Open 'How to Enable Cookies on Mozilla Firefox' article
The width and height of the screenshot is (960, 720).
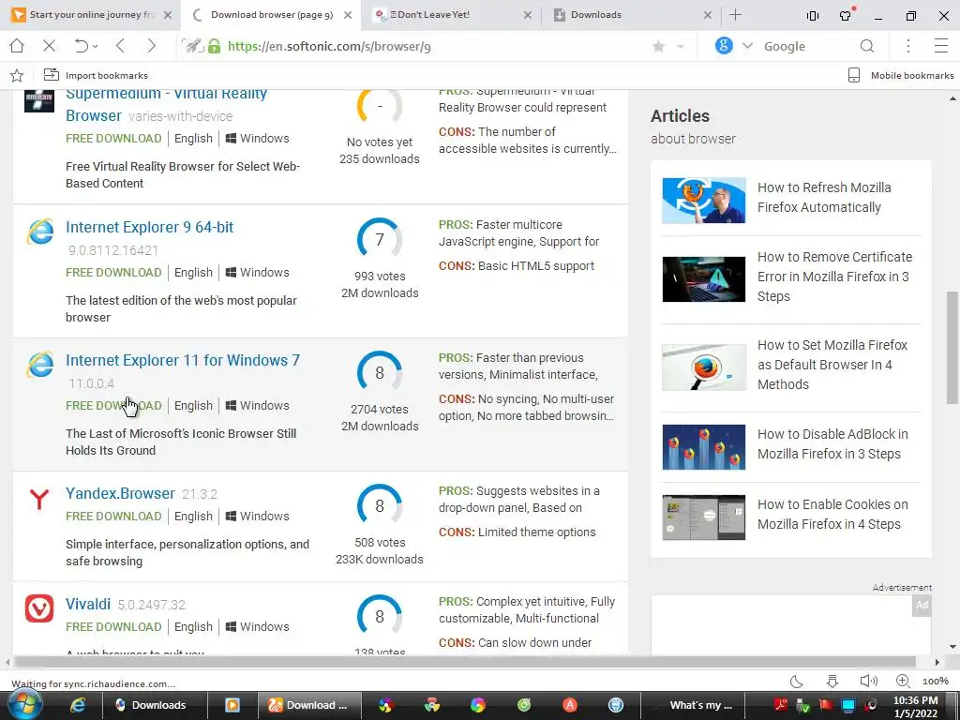[x=832, y=515]
